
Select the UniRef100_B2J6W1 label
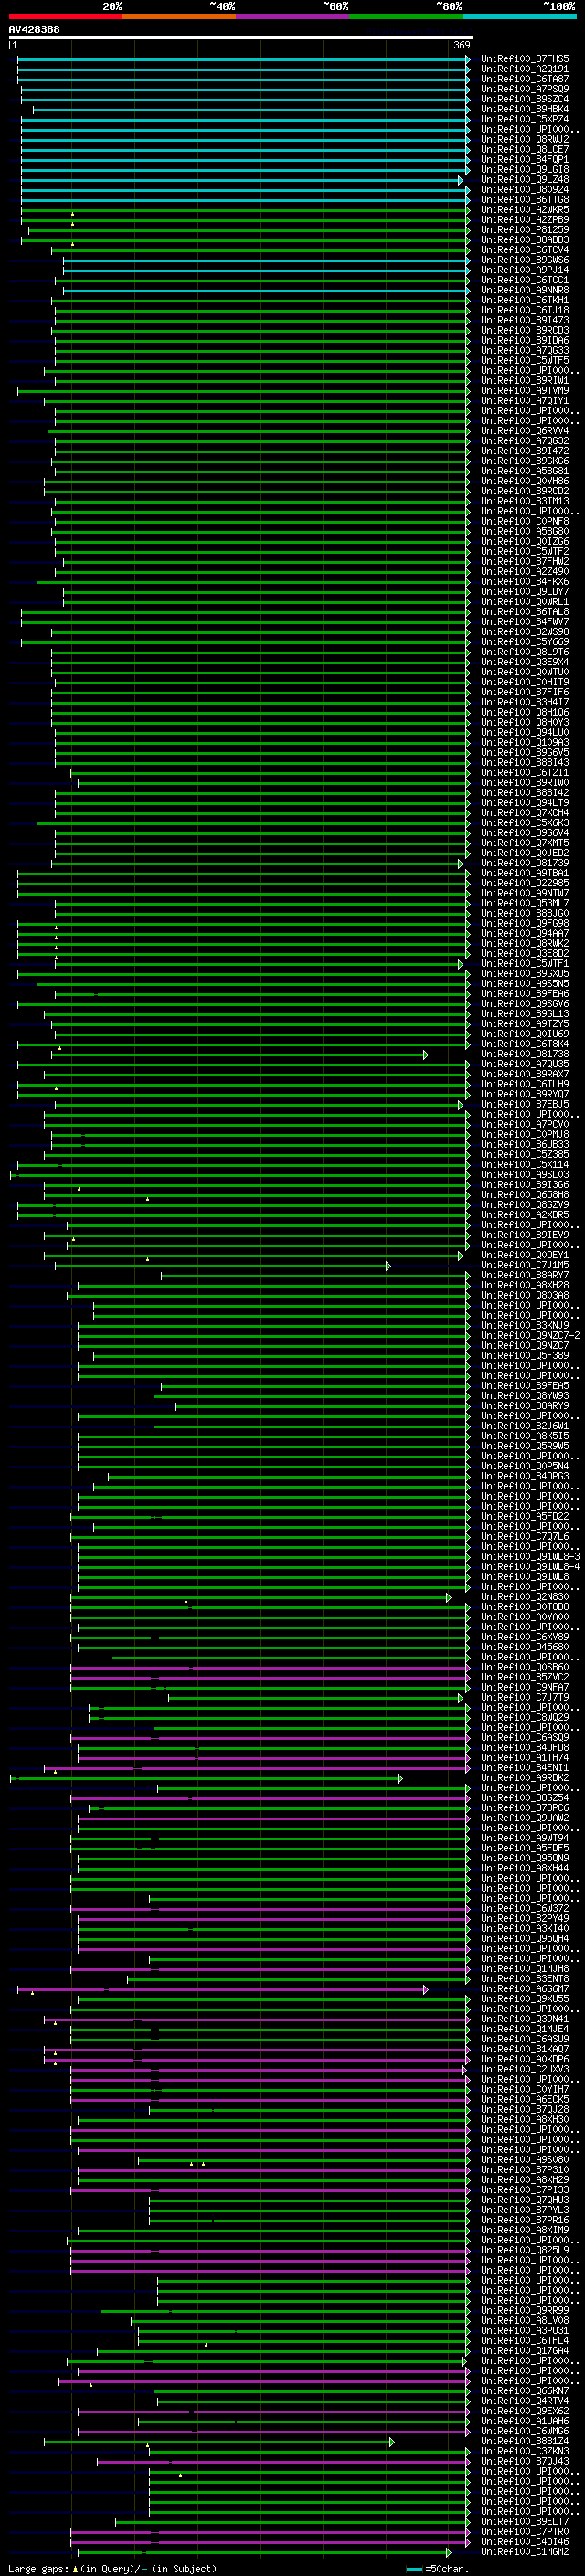click(x=525, y=1426)
